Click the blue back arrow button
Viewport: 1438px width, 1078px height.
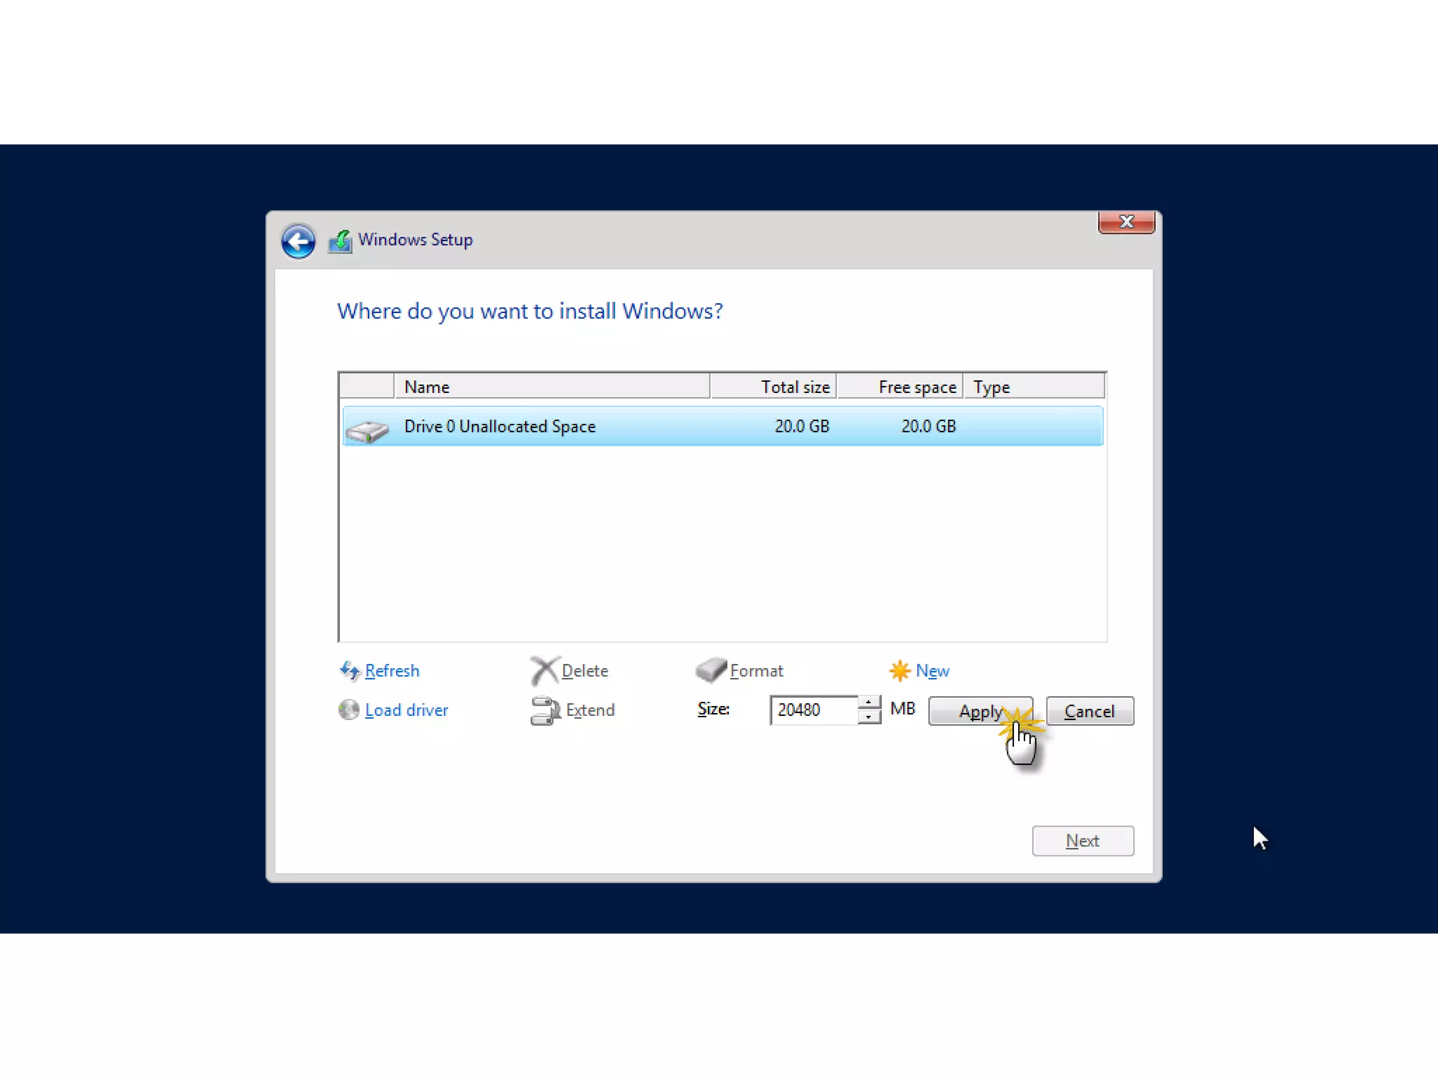(x=298, y=241)
